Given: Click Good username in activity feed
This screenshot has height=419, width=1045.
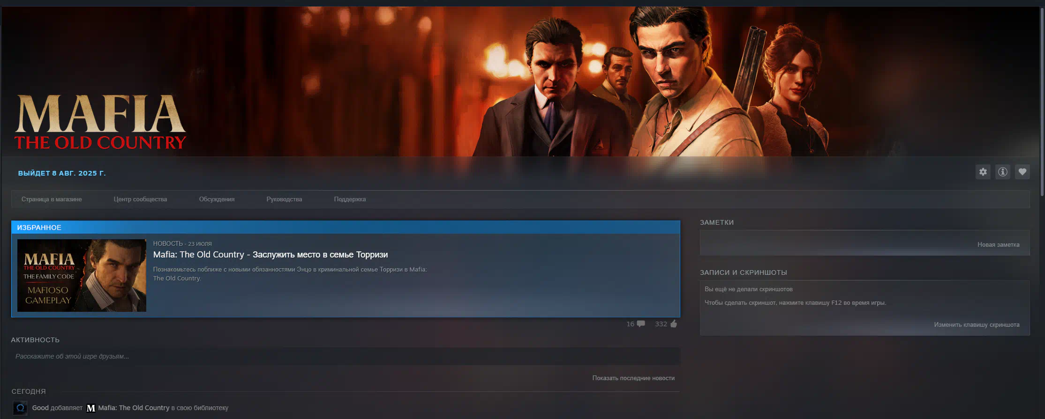Looking at the screenshot, I should (40, 408).
